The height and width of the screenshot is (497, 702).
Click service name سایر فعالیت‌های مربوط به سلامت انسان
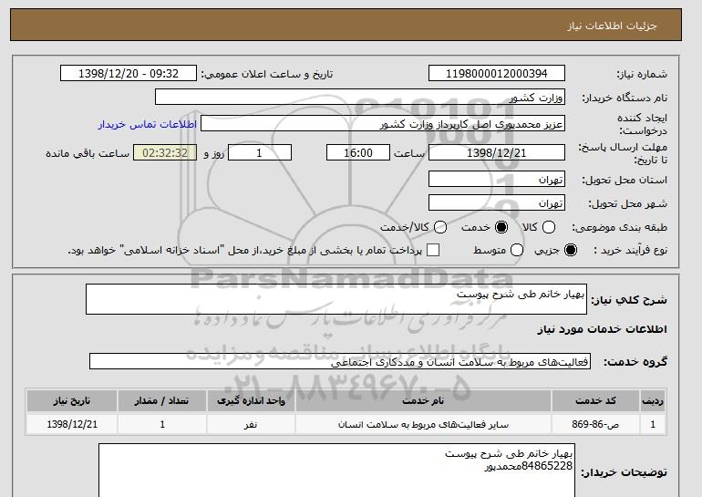[x=423, y=424]
